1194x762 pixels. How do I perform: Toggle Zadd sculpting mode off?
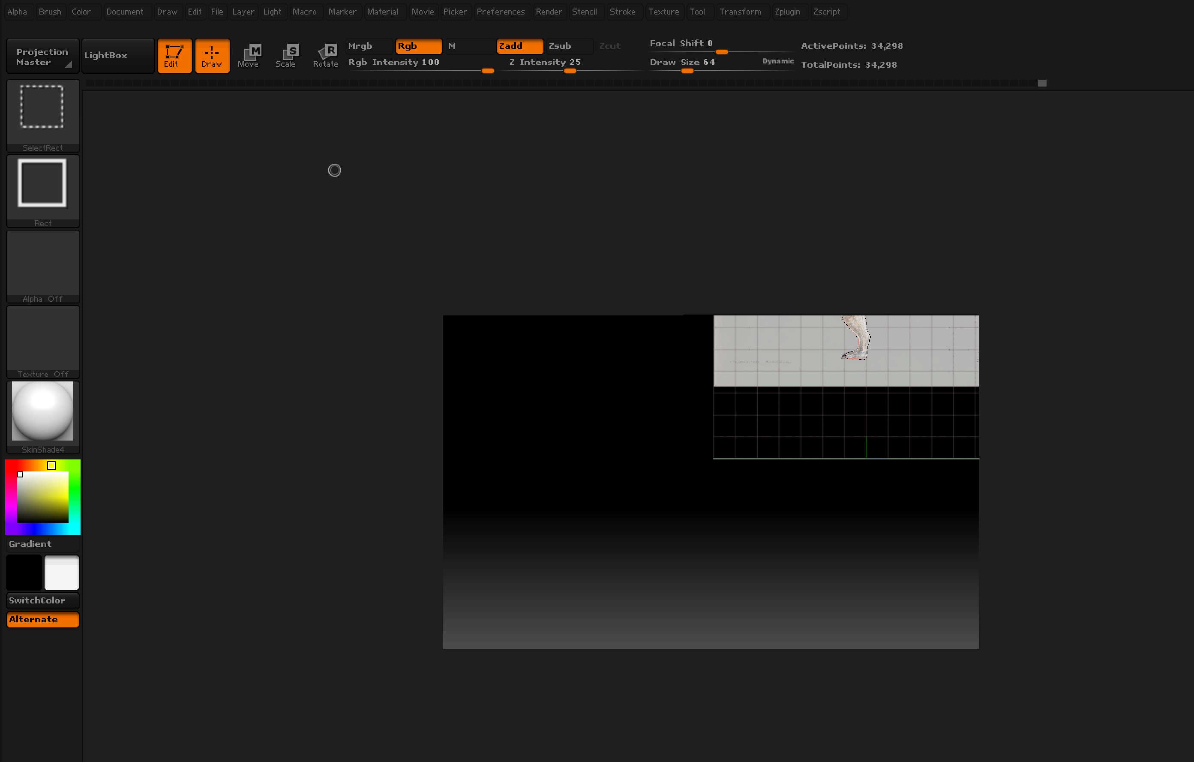[x=519, y=45]
